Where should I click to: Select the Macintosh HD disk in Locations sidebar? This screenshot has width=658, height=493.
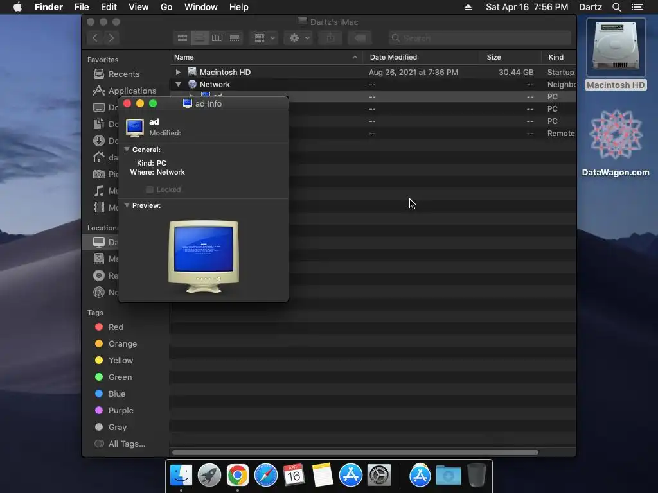(98, 259)
